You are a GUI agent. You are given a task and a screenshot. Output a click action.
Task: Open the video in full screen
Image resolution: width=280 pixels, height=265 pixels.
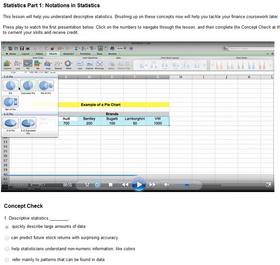[268, 185]
